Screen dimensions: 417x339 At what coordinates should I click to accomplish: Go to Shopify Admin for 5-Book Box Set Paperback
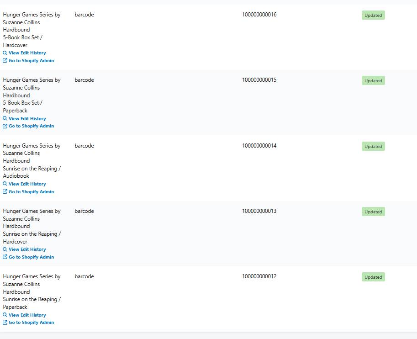31,126
